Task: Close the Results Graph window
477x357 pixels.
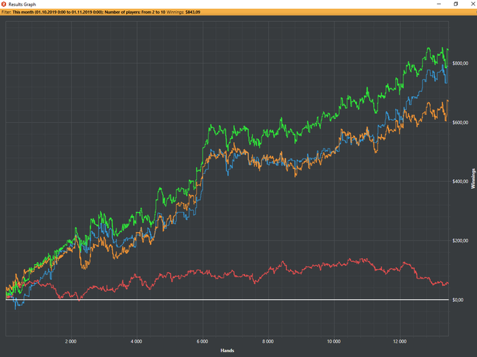Action: pyautogui.click(x=473, y=4)
